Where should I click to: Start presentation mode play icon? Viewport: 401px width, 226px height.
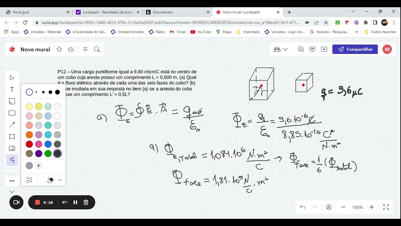tap(324, 49)
